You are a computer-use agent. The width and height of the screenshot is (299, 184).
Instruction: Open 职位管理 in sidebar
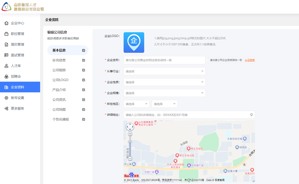20,34
